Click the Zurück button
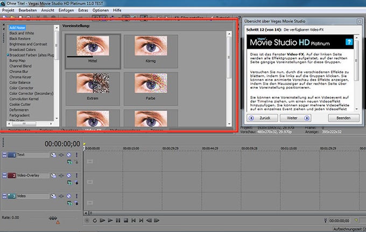 tap(263, 118)
